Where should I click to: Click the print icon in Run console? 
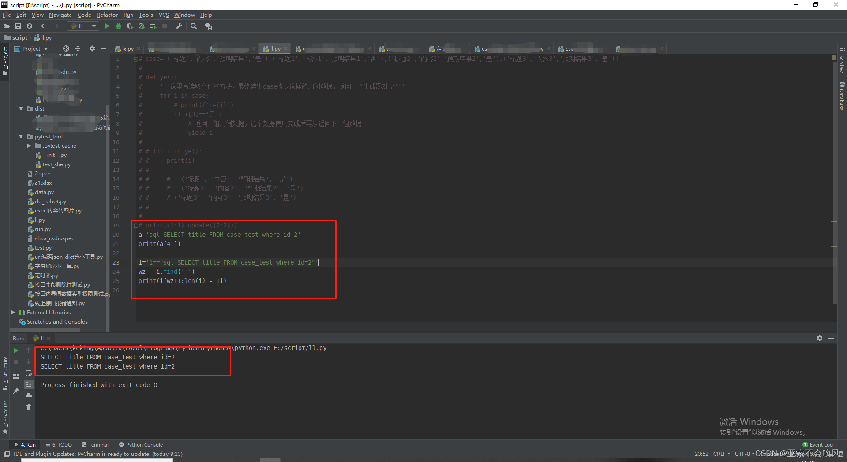coord(29,396)
